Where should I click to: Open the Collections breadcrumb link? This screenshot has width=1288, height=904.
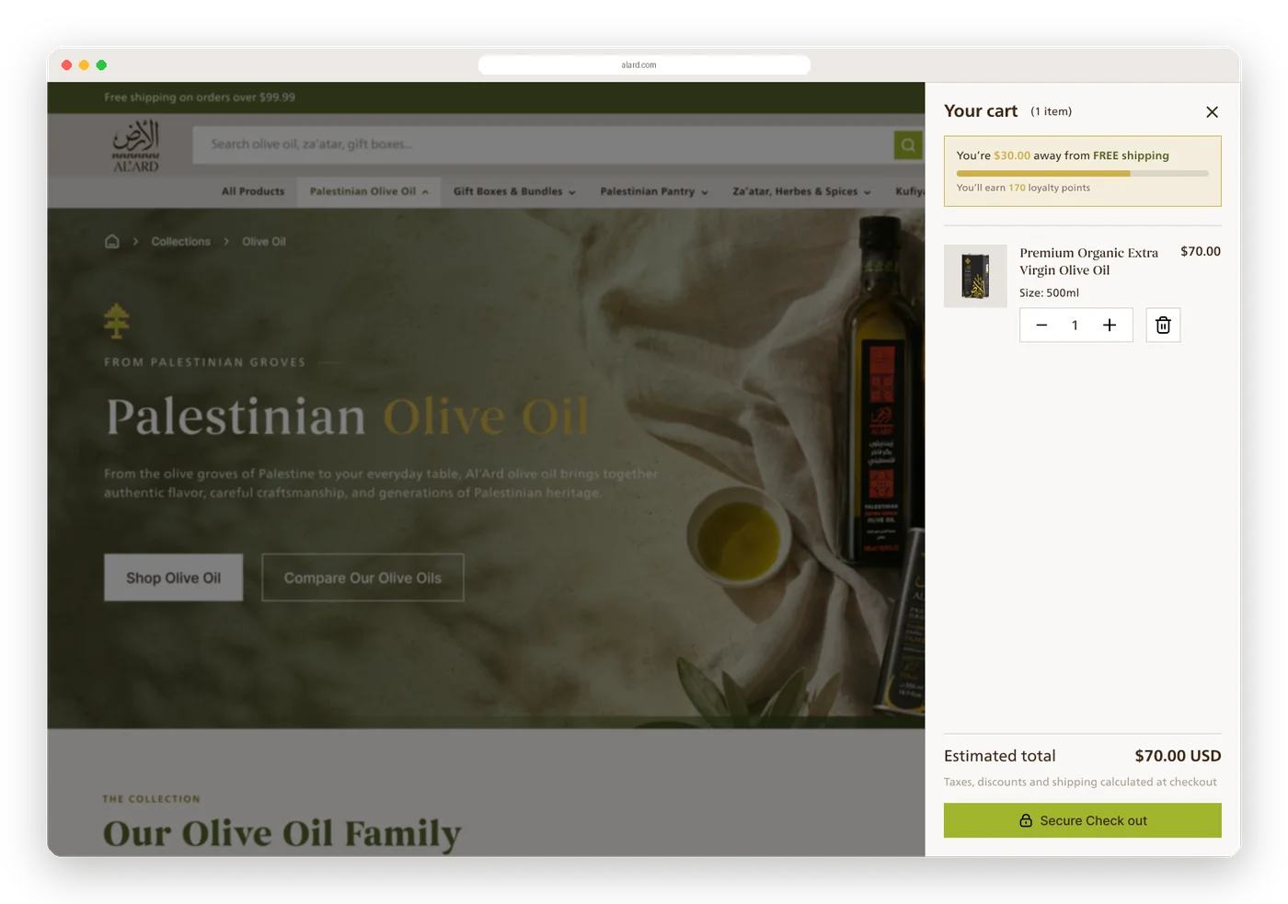pyautogui.click(x=180, y=242)
